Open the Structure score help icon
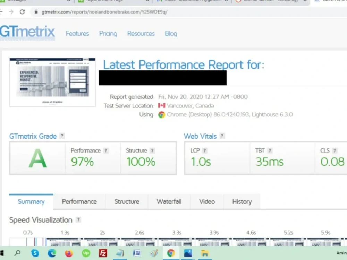 [x=153, y=150]
